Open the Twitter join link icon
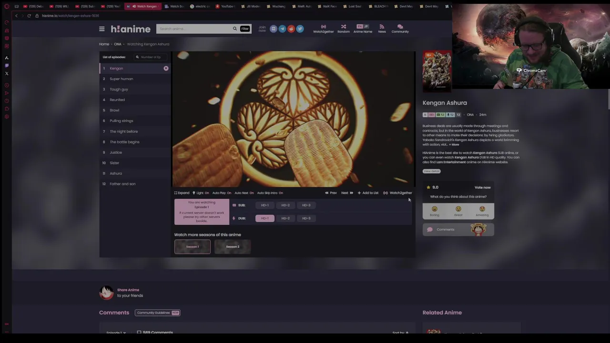Screen dimensions: 610x343 tap(300, 29)
